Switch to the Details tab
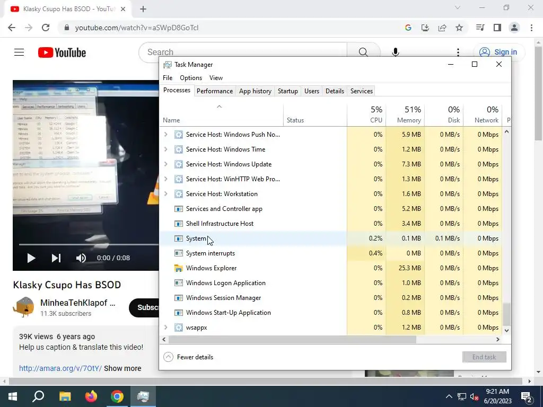Screen dimensions: 543x407 point(335,91)
